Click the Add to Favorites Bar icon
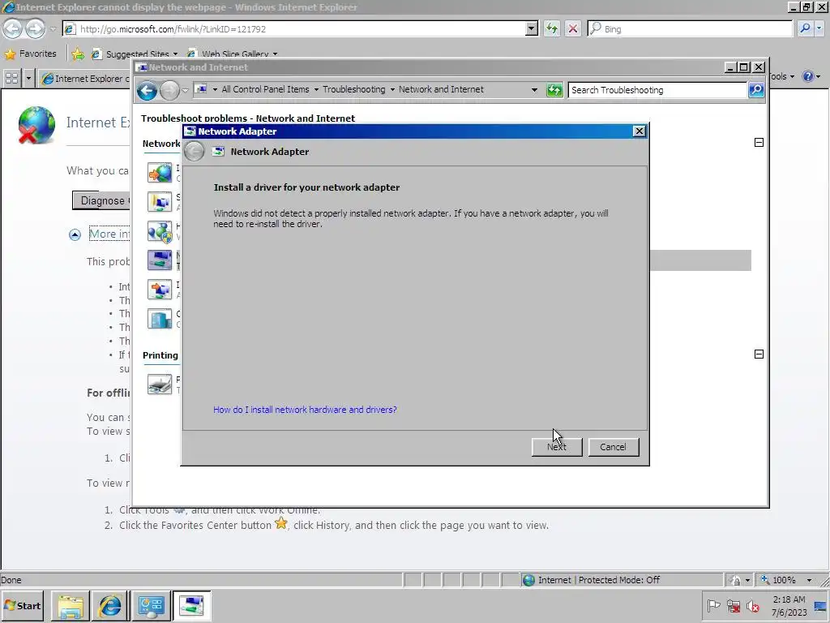Screen dimensions: 830x623 [78, 54]
